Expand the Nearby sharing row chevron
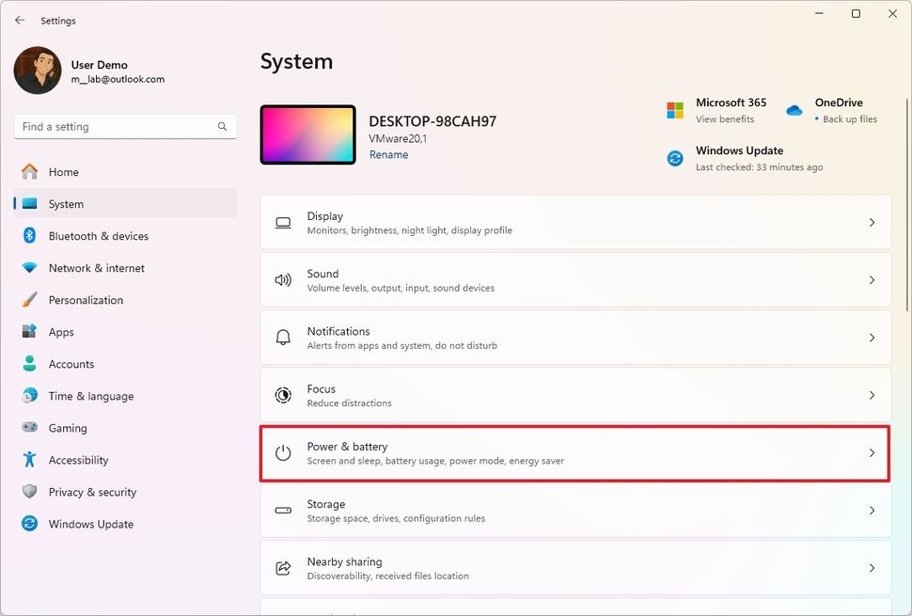 point(872,567)
